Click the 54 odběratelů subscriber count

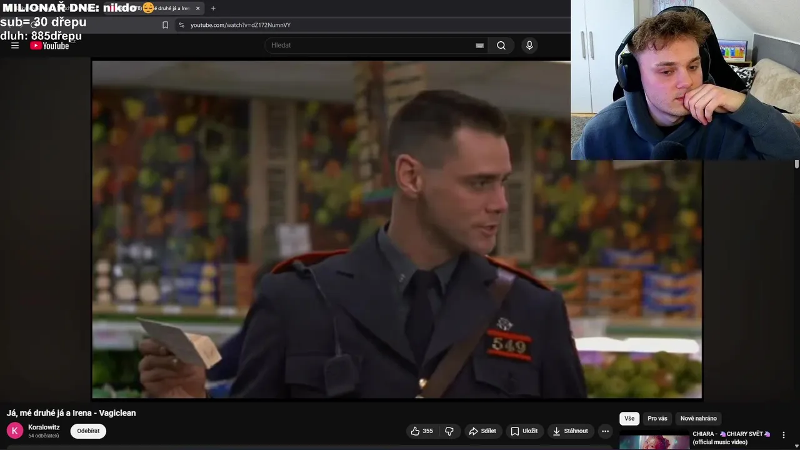pyautogui.click(x=44, y=436)
